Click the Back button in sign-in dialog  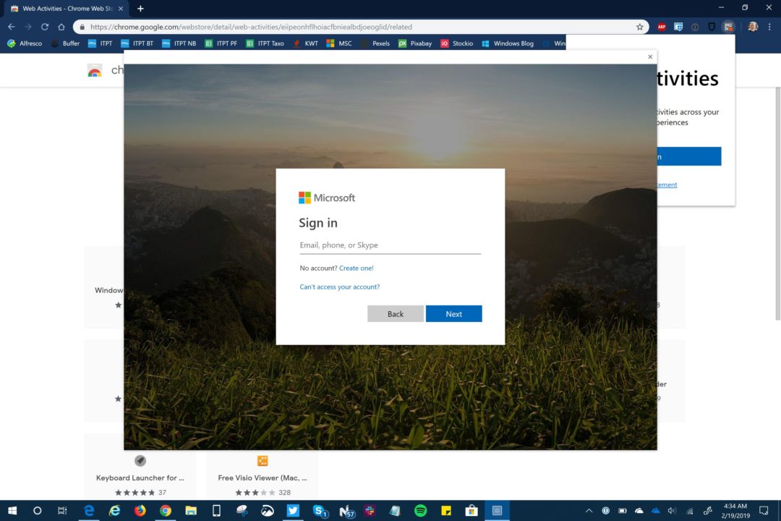tap(395, 313)
